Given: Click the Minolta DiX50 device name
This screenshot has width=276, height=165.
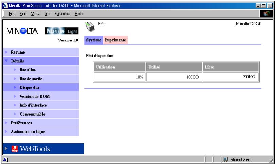Looking at the screenshot, I should point(248,24).
